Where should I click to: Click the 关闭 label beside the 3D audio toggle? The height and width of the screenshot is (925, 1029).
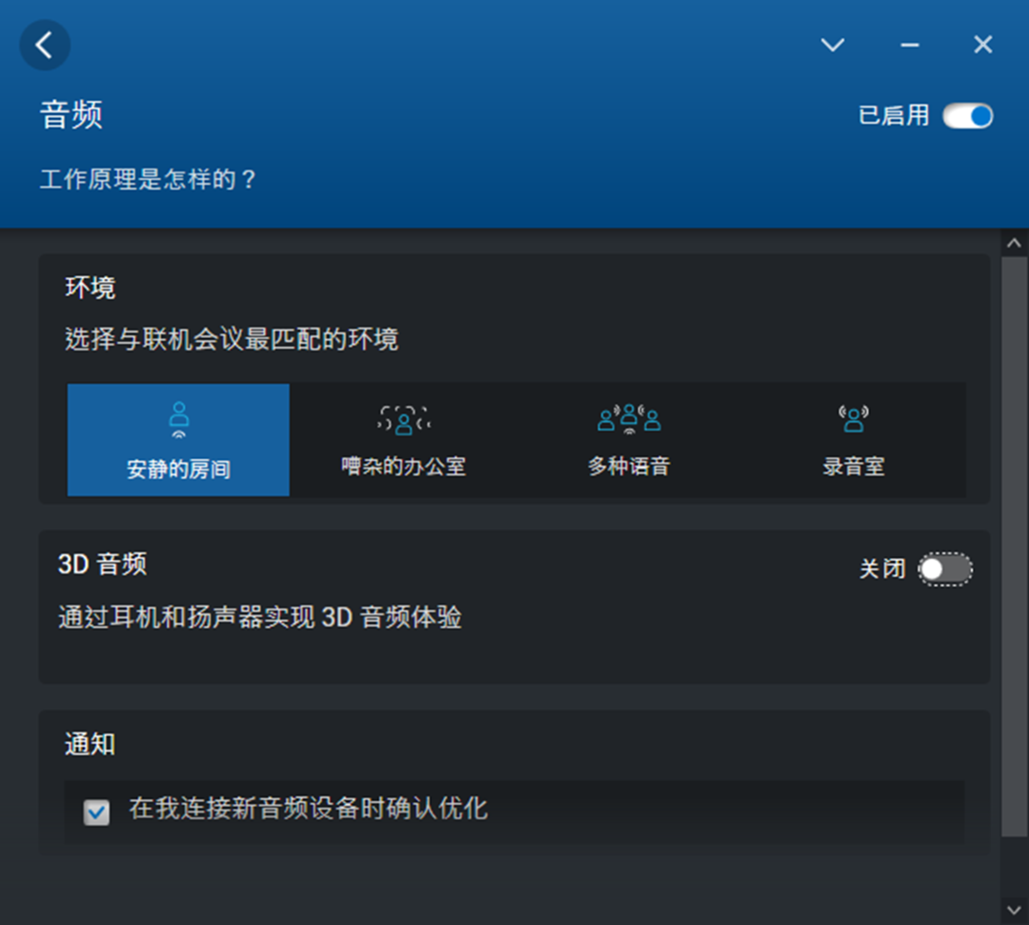tap(882, 568)
